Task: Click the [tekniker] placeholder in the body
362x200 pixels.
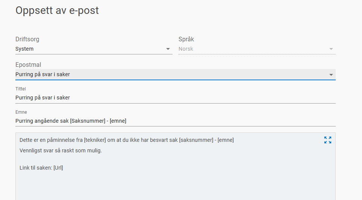Action: (x=95, y=140)
